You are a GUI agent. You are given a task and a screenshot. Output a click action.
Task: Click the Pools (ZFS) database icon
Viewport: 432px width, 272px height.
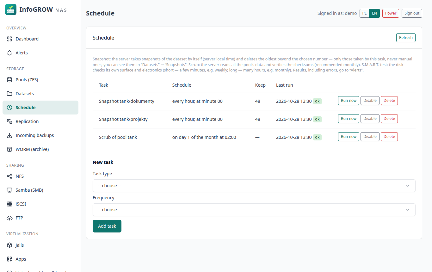point(9,80)
